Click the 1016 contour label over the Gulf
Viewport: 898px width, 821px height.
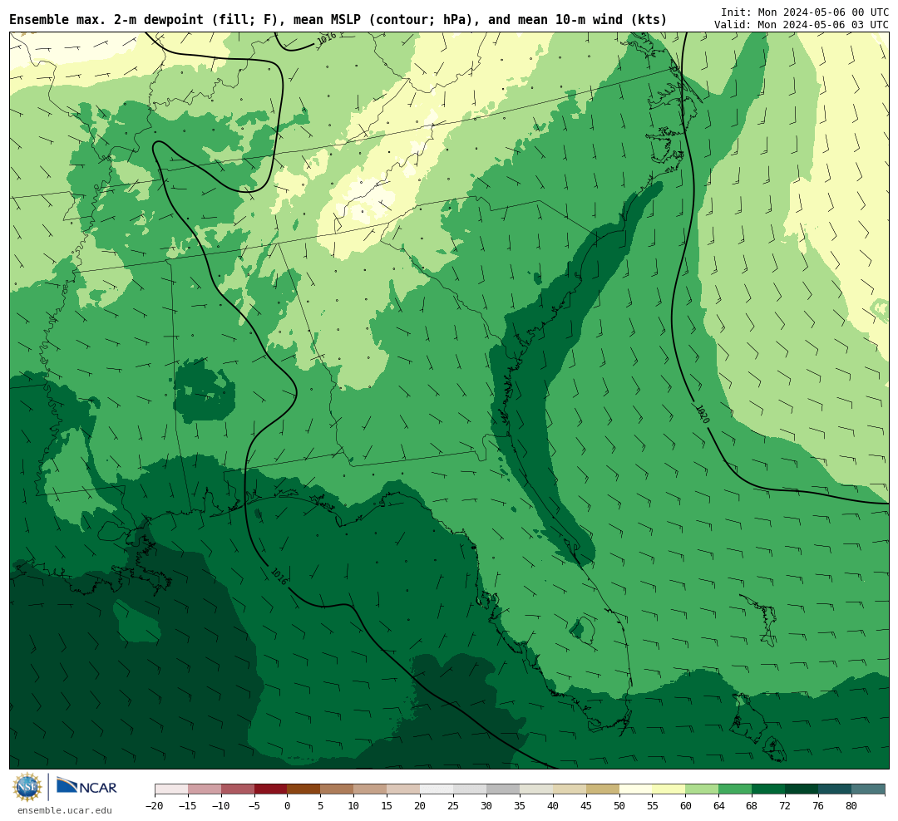[x=279, y=576]
